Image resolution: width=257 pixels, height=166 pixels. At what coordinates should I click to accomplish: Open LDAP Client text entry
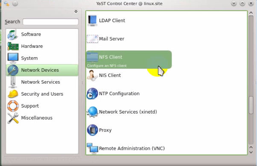pos(112,20)
